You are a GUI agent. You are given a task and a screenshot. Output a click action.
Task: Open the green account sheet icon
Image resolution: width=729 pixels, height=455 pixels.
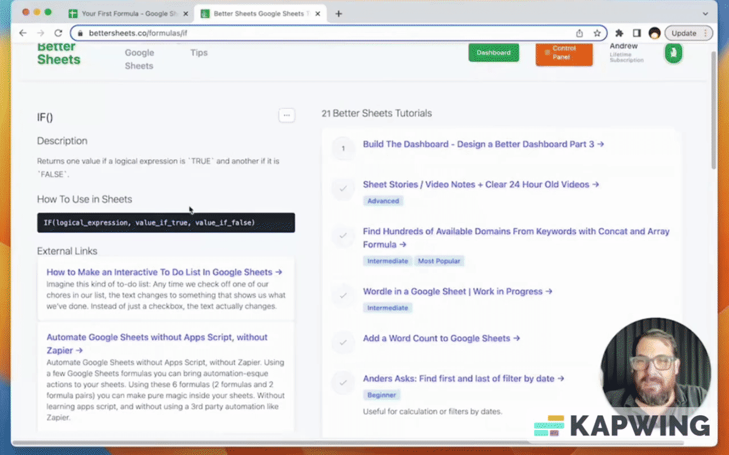673,53
